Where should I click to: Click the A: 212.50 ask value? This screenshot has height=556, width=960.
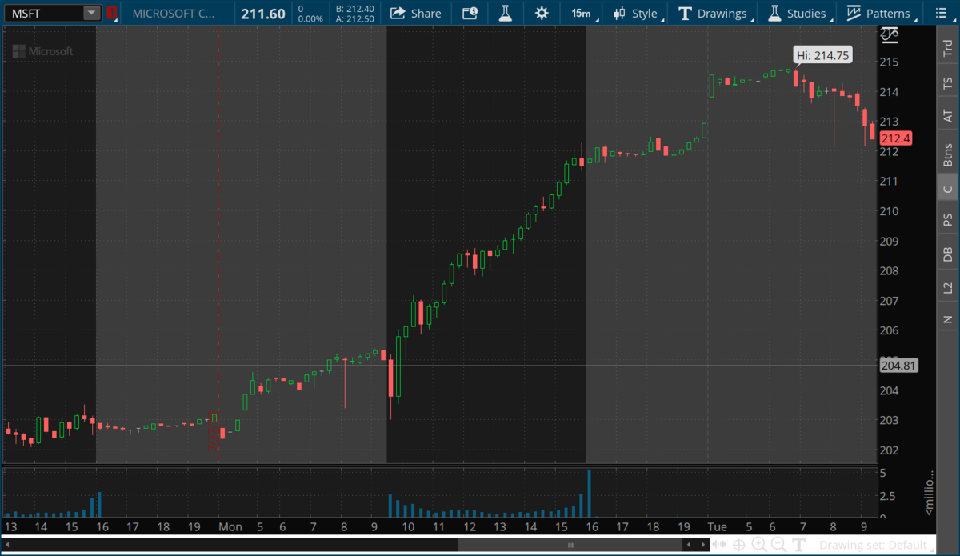tap(355, 18)
